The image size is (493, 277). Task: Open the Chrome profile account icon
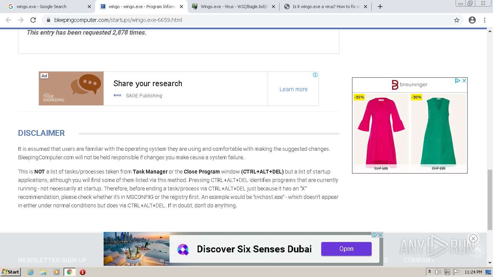click(472, 20)
